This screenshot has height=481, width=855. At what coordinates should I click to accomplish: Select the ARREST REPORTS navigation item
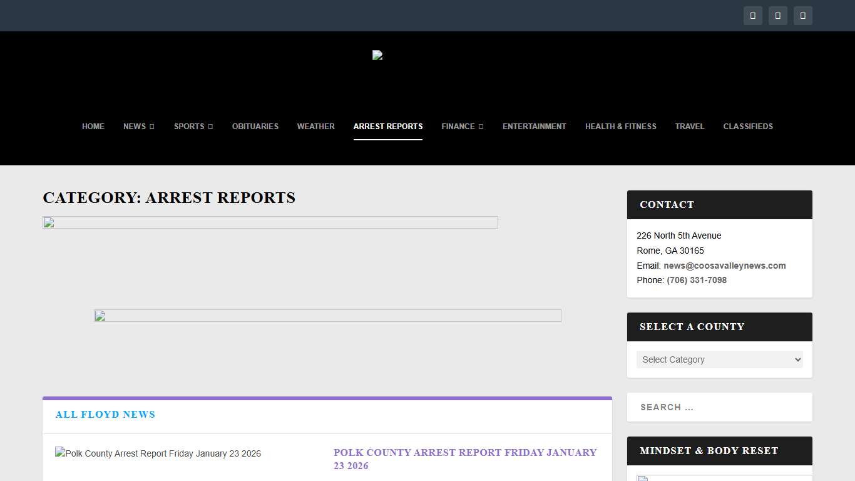pos(388,127)
